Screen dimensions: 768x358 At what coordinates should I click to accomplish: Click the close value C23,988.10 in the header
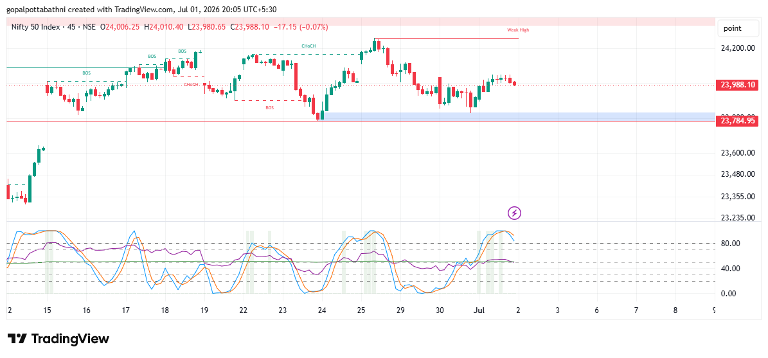[x=249, y=27]
